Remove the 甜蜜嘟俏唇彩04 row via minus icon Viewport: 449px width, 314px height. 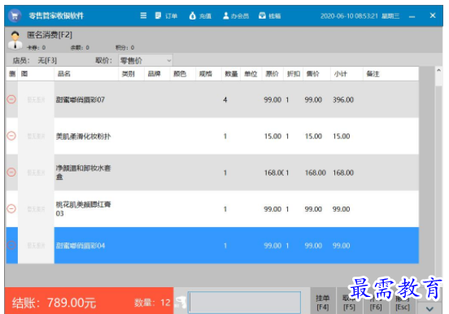click(x=11, y=245)
